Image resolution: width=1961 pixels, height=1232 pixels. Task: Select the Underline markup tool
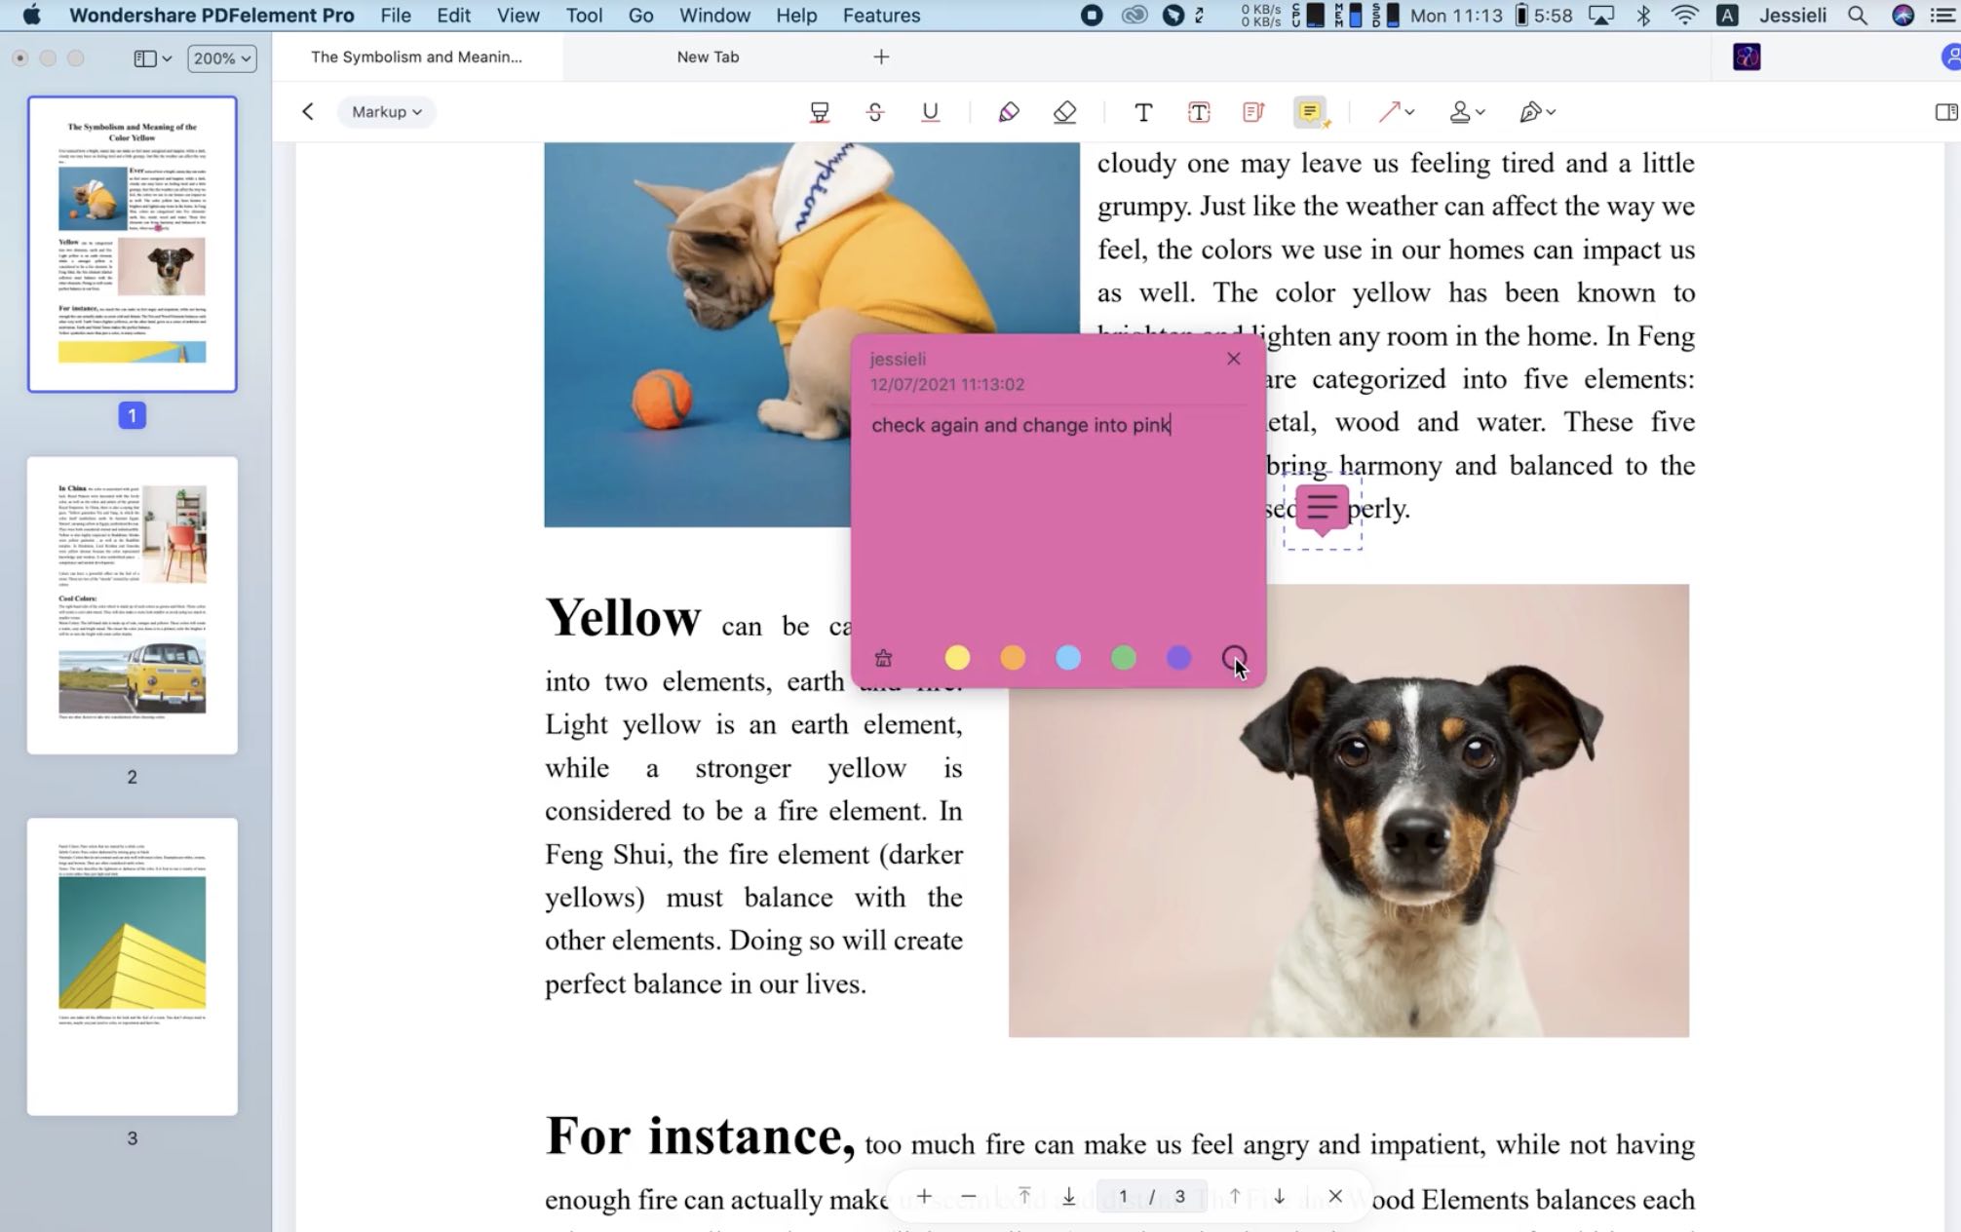click(x=930, y=112)
